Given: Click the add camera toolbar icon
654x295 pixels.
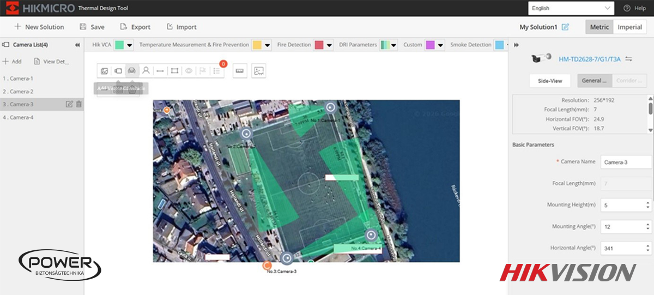Looking at the screenshot, I should [x=118, y=71].
